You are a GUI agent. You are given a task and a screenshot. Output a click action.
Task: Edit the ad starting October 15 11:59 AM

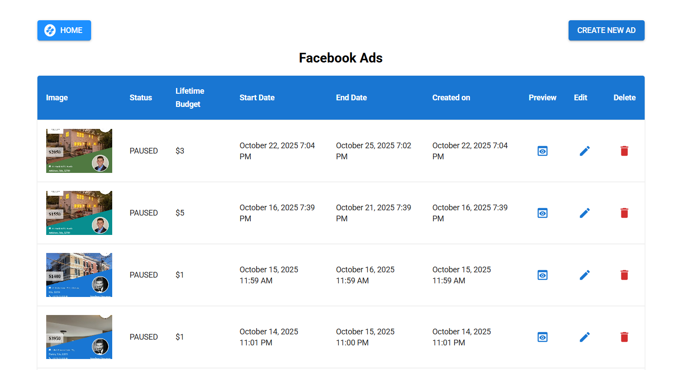[x=584, y=275]
